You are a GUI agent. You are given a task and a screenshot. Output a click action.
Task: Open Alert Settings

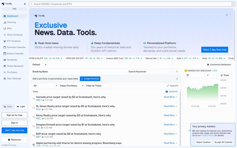tap(14, 79)
